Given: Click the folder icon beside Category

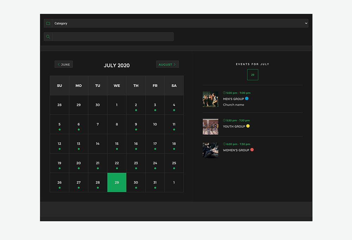Looking at the screenshot, I should click(x=48, y=23).
